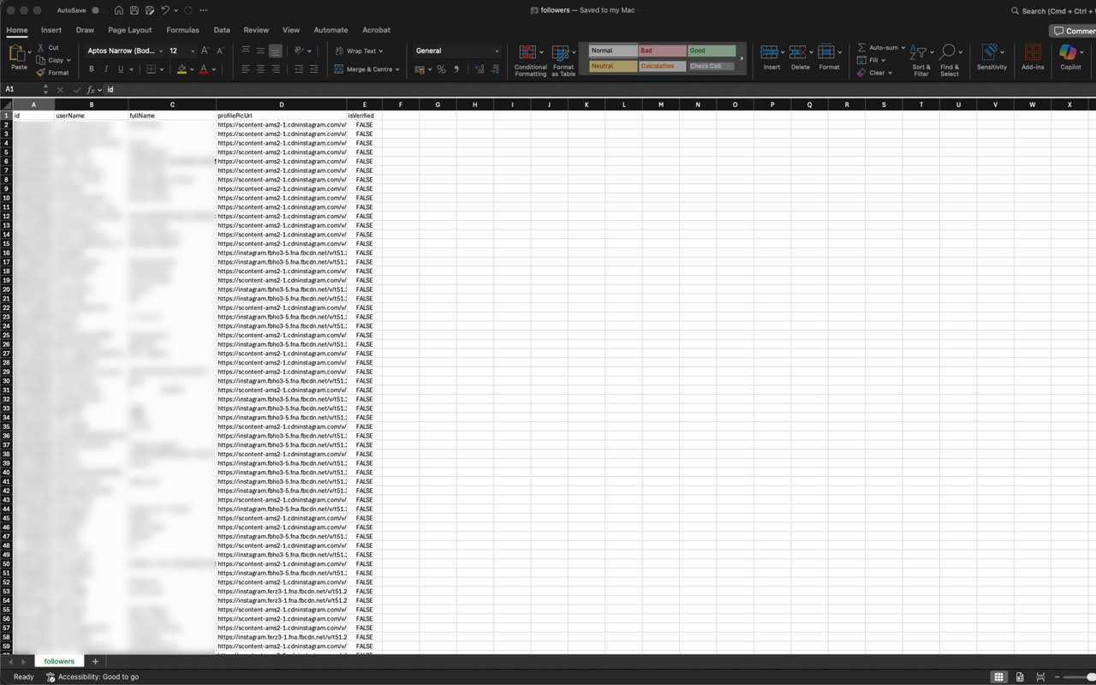Click Find & Select button
This screenshot has width=1096, height=685.
point(950,61)
